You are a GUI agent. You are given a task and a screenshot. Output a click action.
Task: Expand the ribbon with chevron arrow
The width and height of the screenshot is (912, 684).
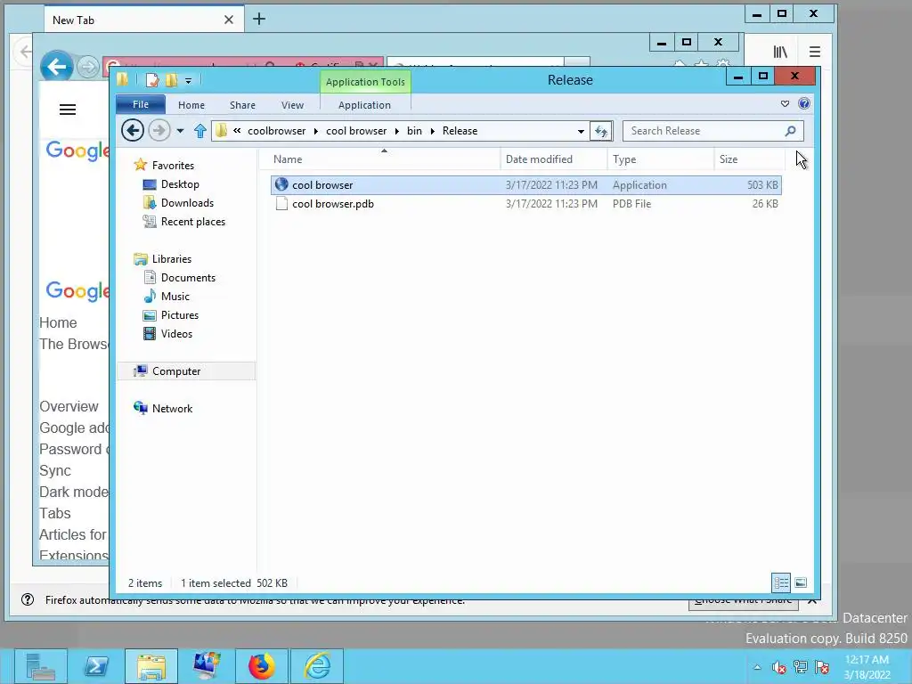tap(785, 103)
